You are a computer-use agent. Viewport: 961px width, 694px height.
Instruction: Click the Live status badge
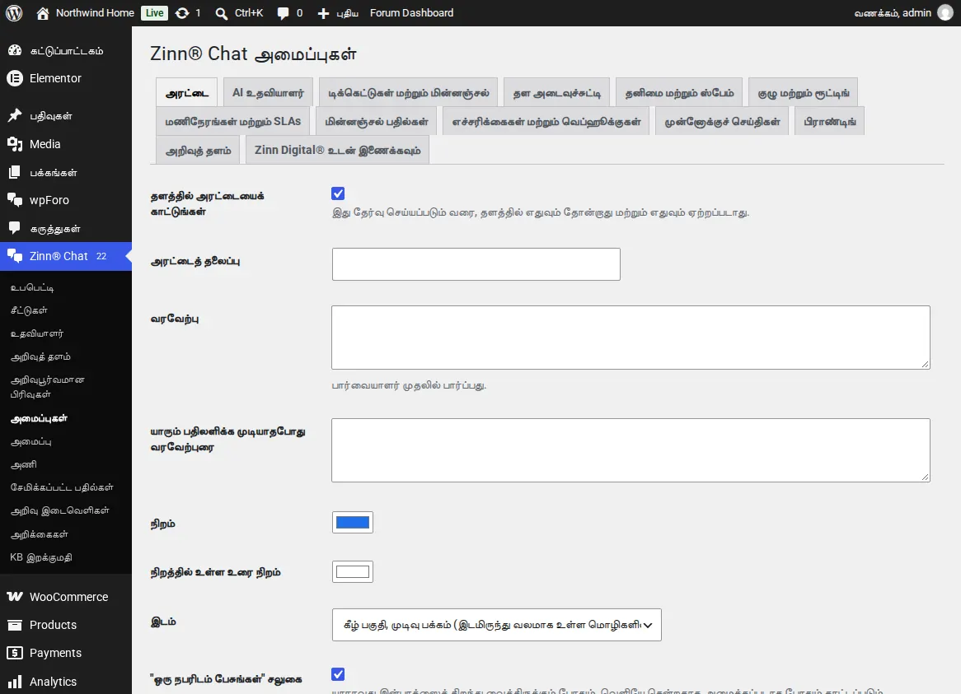154,13
